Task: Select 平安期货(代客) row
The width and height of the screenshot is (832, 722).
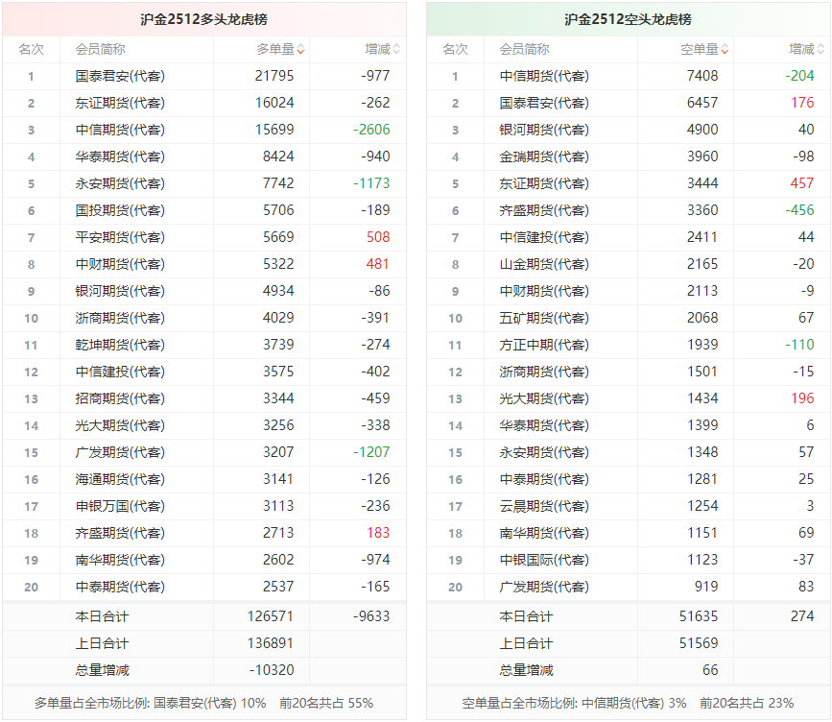Action: point(204,237)
